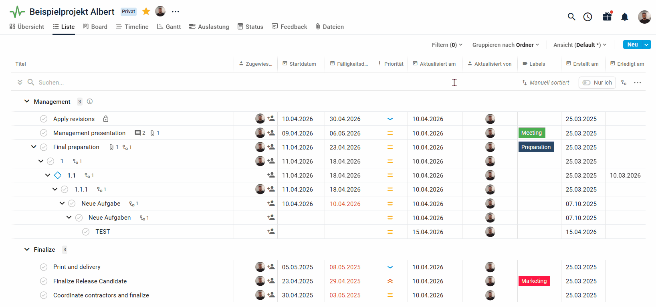Screen dimensions: 656x307
Task: Click the search magnifier icon in header
Action: pyautogui.click(x=571, y=17)
